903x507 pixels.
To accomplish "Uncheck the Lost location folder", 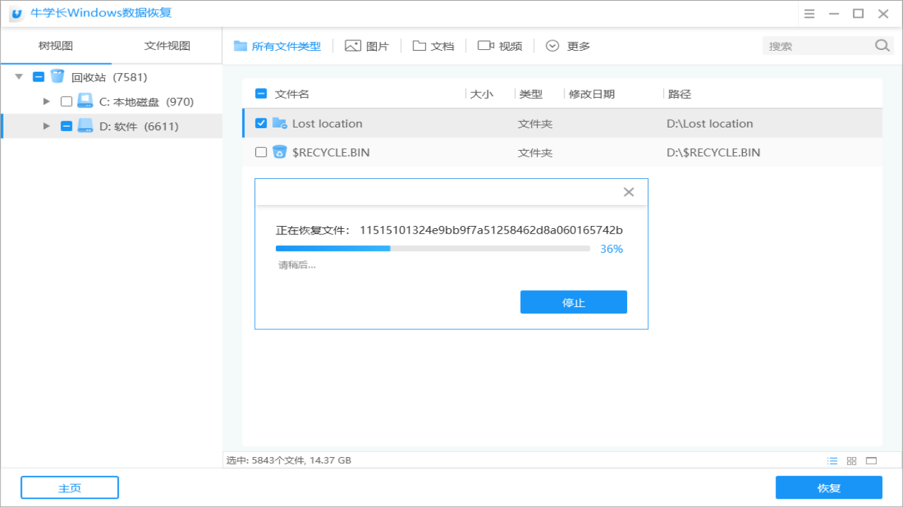I will (x=261, y=123).
